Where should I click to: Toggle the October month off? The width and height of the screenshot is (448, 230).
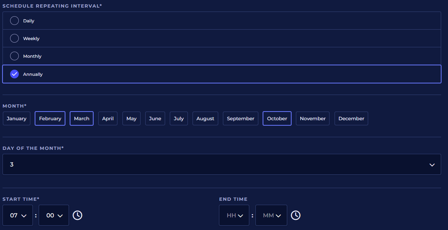point(277,118)
